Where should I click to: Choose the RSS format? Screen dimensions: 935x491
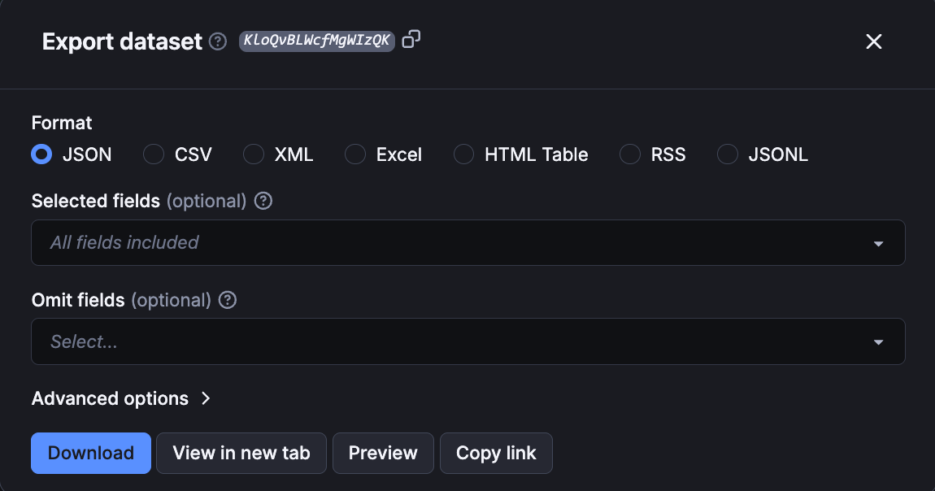pos(630,154)
